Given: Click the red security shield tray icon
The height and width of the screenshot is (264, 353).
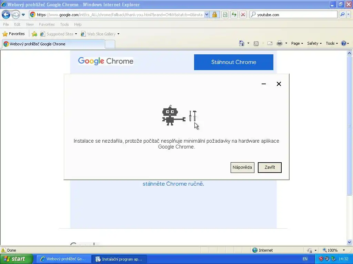Looking at the screenshot, I should [x=321, y=259].
